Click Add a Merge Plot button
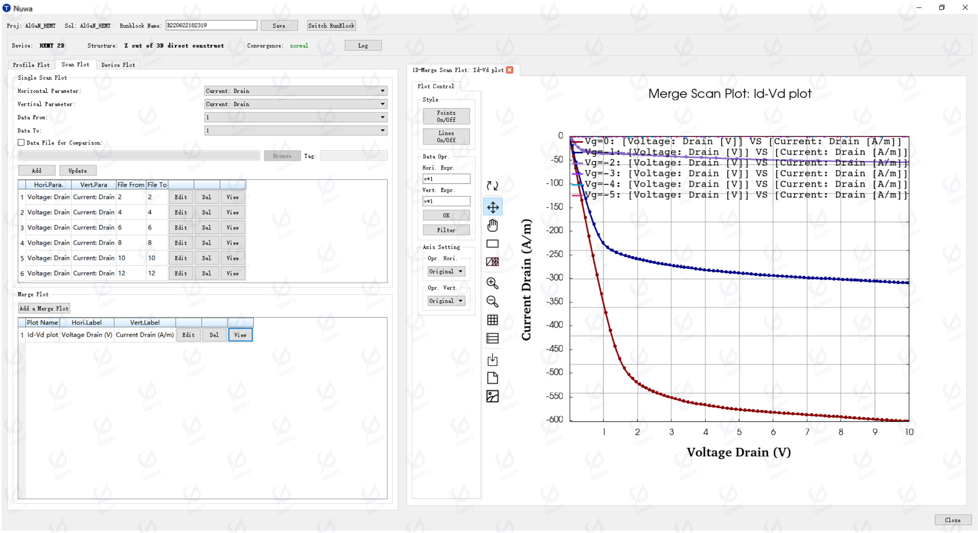Image resolution: width=978 pixels, height=533 pixels. pyautogui.click(x=44, y=308)
